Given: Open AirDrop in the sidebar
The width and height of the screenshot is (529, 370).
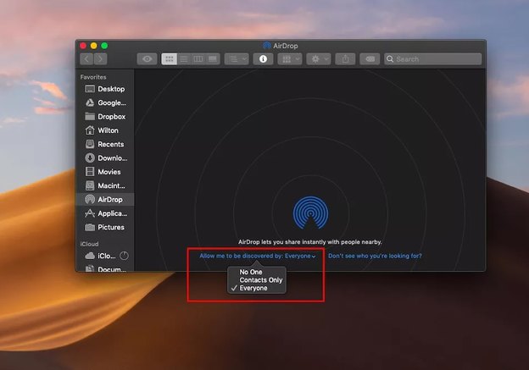Looking at the screenshot, I should coord(109,200).
